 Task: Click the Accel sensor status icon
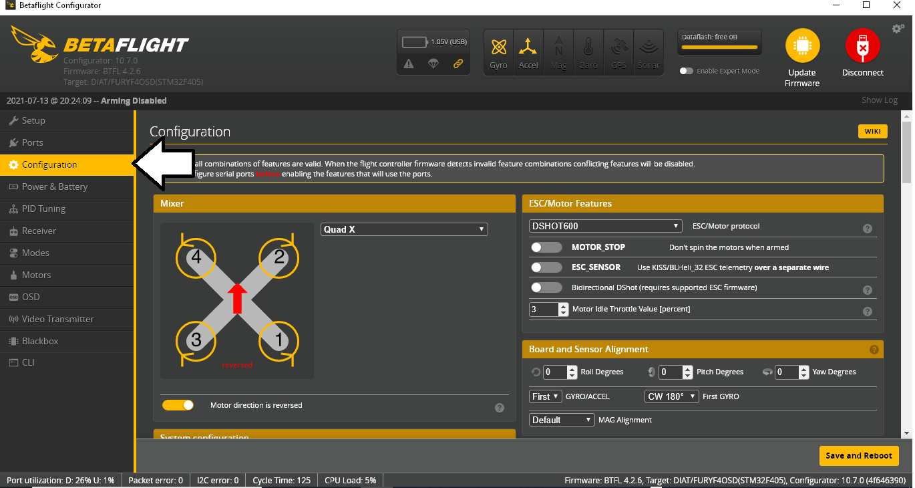coord(528,51)
